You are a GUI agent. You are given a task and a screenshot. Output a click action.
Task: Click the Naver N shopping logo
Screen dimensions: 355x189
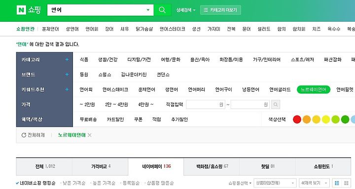tap(29, 10)
